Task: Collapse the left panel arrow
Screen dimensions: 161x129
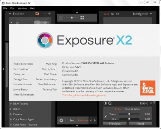Action: point(3,69)
